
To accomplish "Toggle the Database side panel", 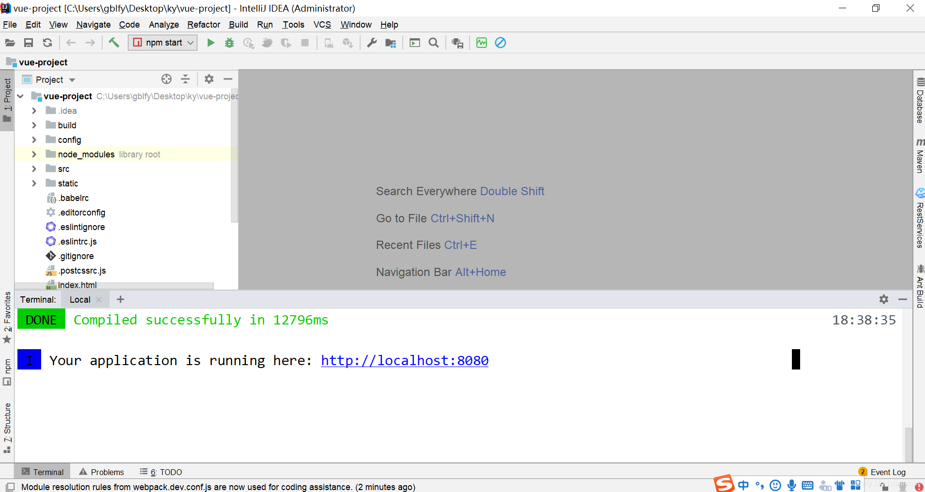I will point(920,100).
